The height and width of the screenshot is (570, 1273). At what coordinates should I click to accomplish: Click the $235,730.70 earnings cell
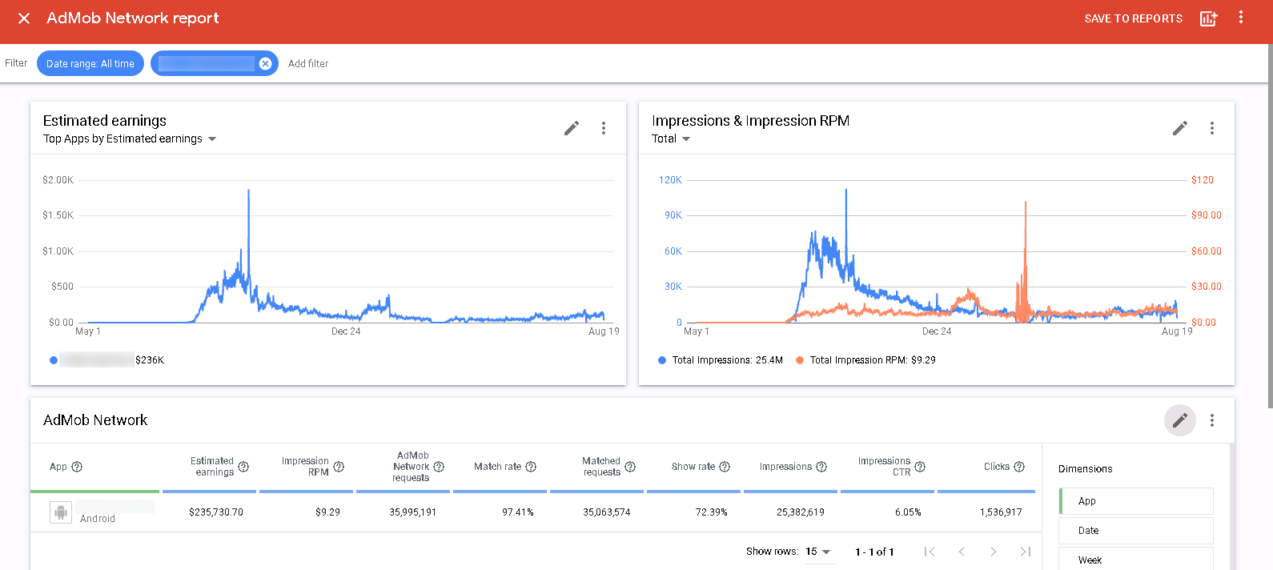[216, 512]
